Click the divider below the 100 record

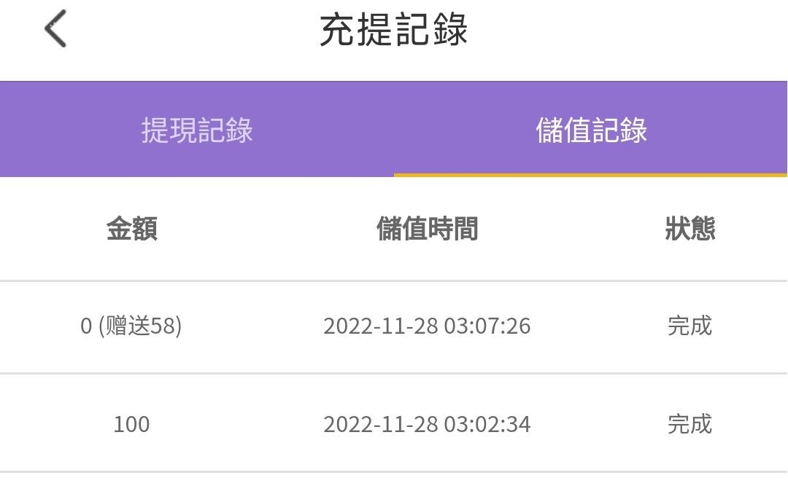tap(394, 471)
